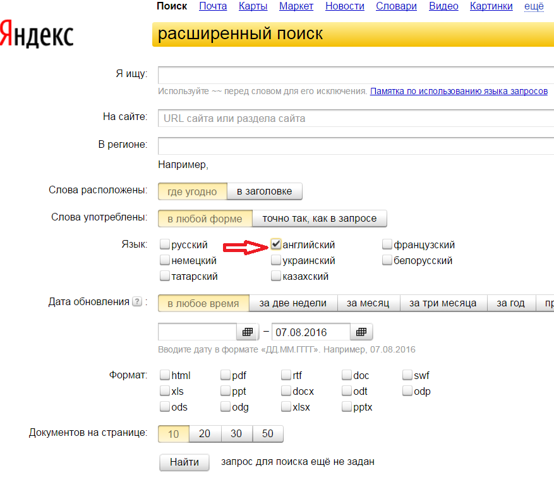Open the calendar icon beside 07.08.2016
Screen dimensions: 554x482
pyautogui.click(x=361, y=332)
